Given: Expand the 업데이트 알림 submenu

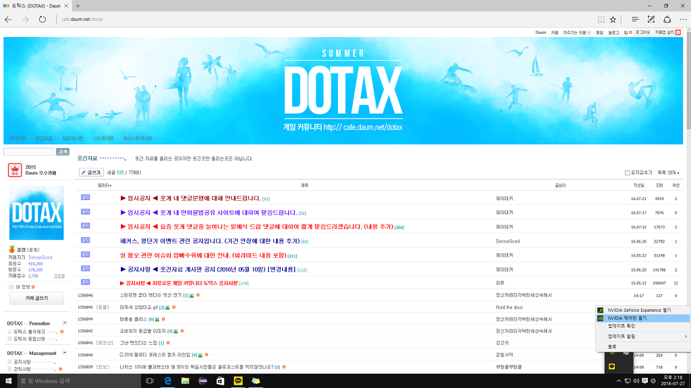Looking at the screenshot, I should click(x=643, y=336).
